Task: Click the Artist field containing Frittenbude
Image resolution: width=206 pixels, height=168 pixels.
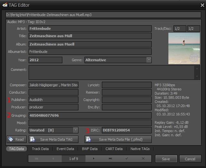Action: (90, 29)
